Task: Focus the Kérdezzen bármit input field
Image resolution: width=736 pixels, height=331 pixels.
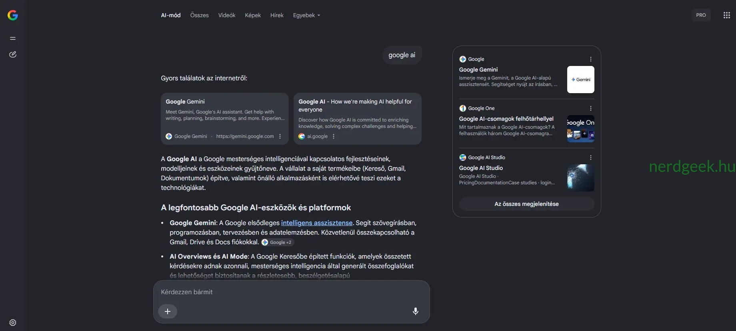Action: (x=292, y=292)
